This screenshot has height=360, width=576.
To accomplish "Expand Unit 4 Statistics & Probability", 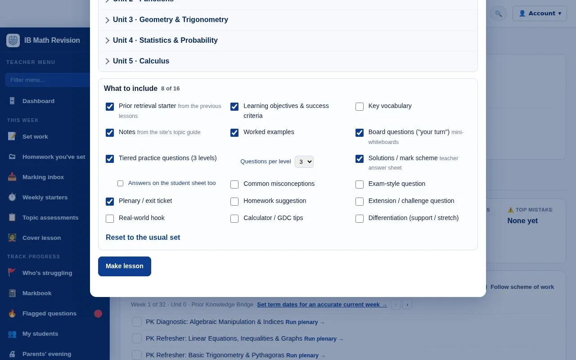I will pos(288,40).
